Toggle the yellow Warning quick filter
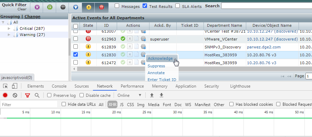The image size is (312, 137). 89,7
